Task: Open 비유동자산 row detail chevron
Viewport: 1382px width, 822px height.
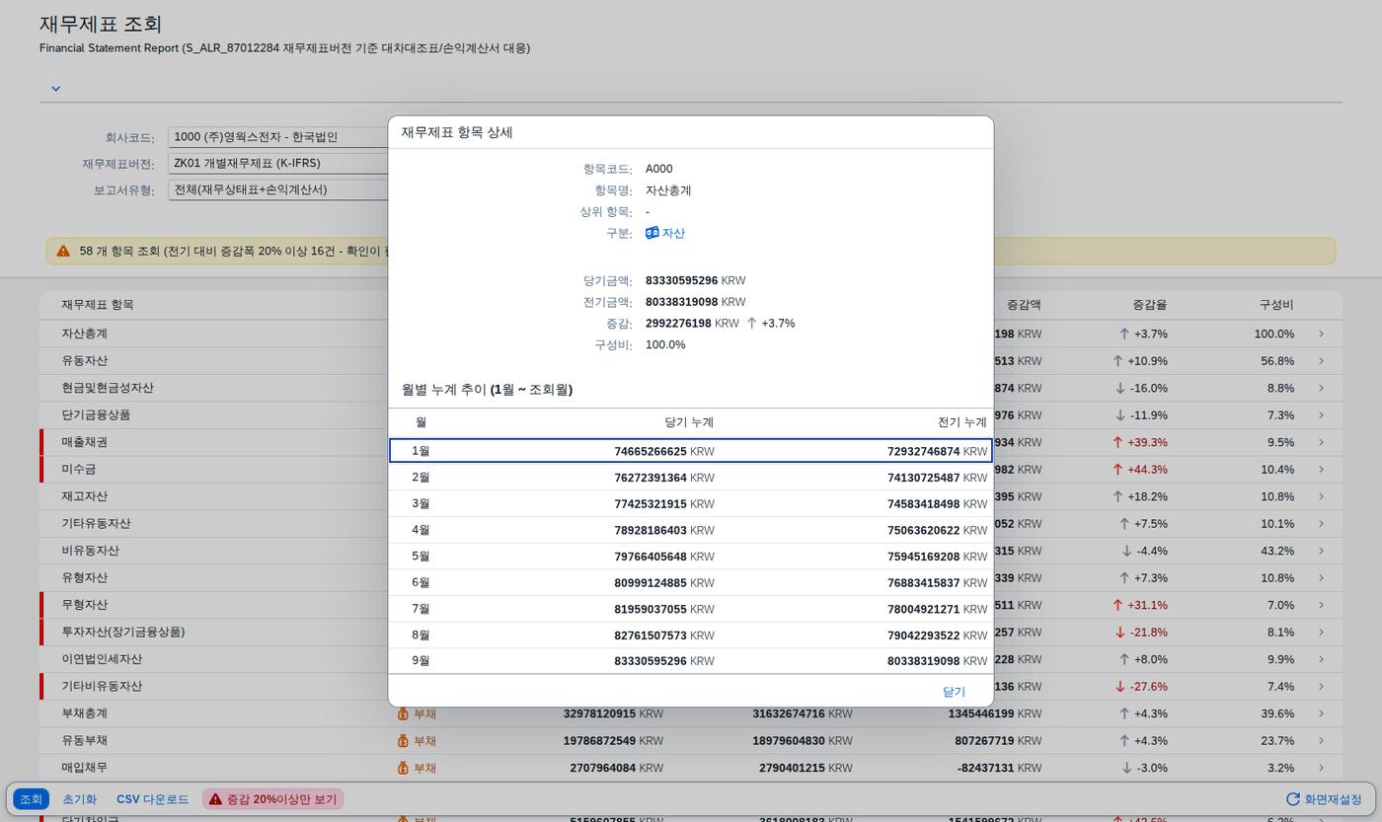Action: tap(1321, 551)
